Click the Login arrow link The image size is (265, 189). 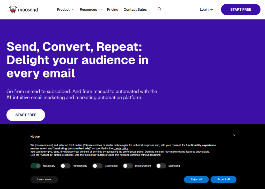click(x=206, y=10)
